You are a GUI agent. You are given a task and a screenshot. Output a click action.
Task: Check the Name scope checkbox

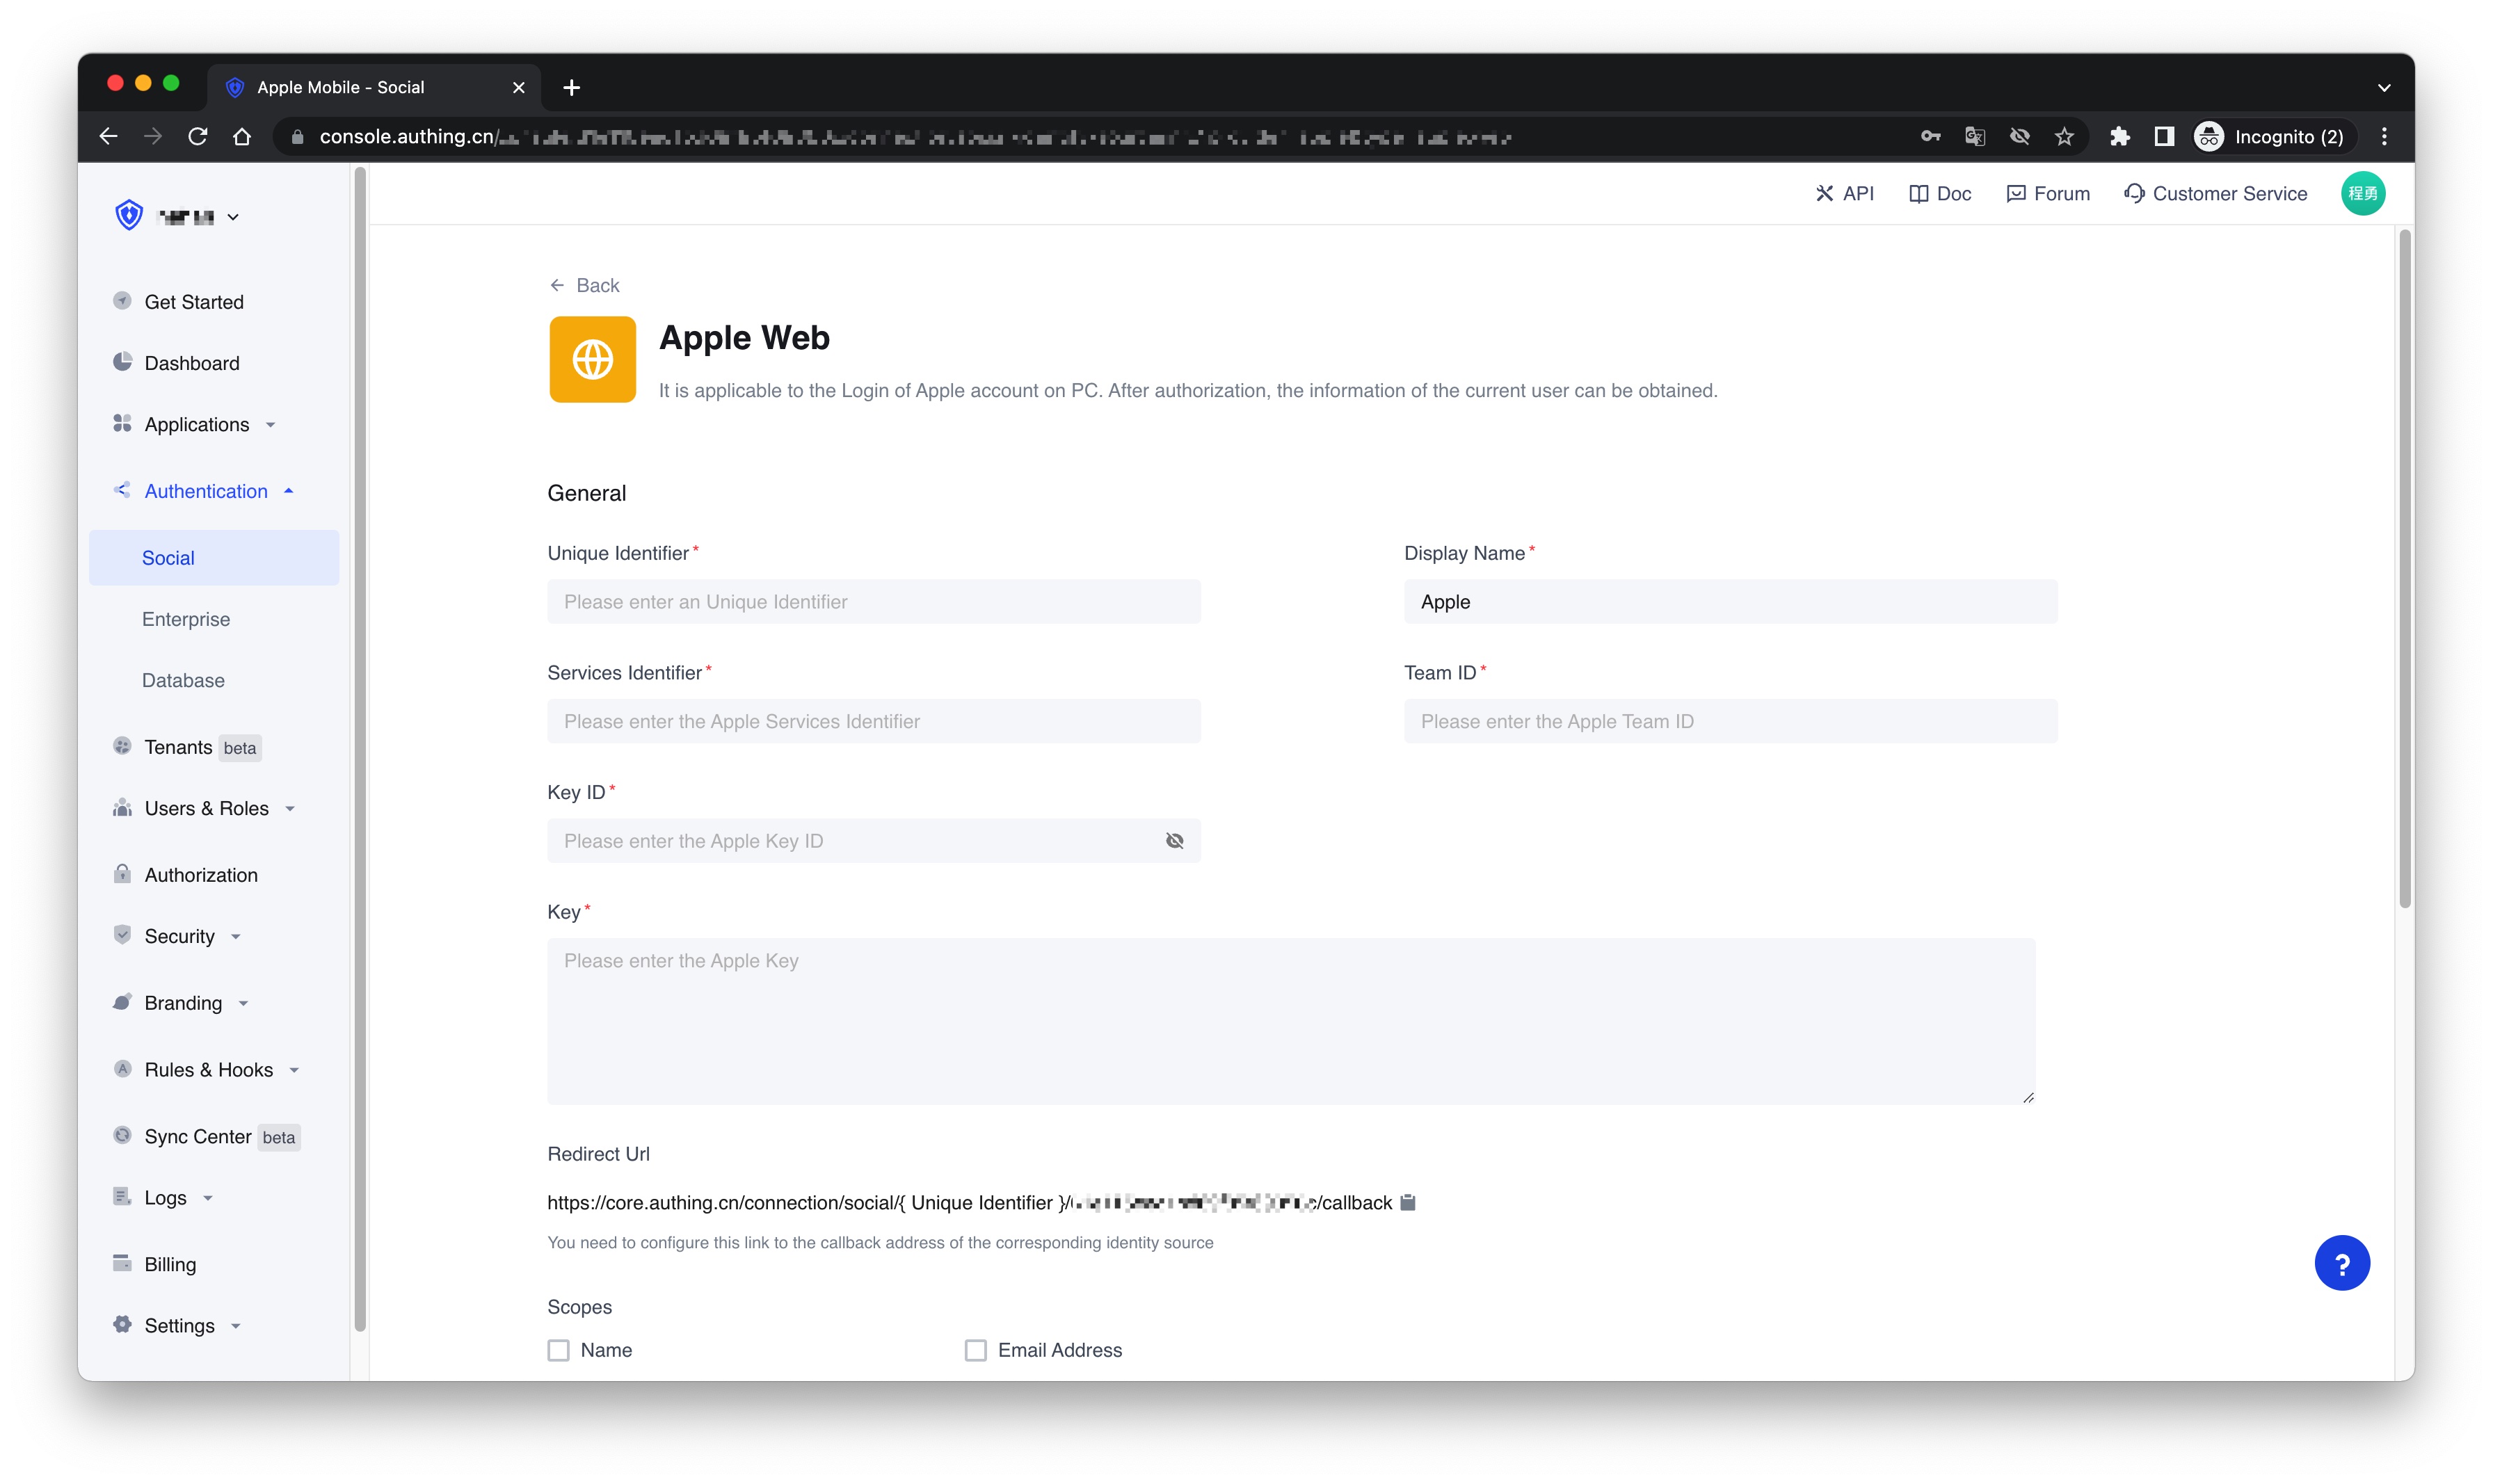pos(558,1350)
